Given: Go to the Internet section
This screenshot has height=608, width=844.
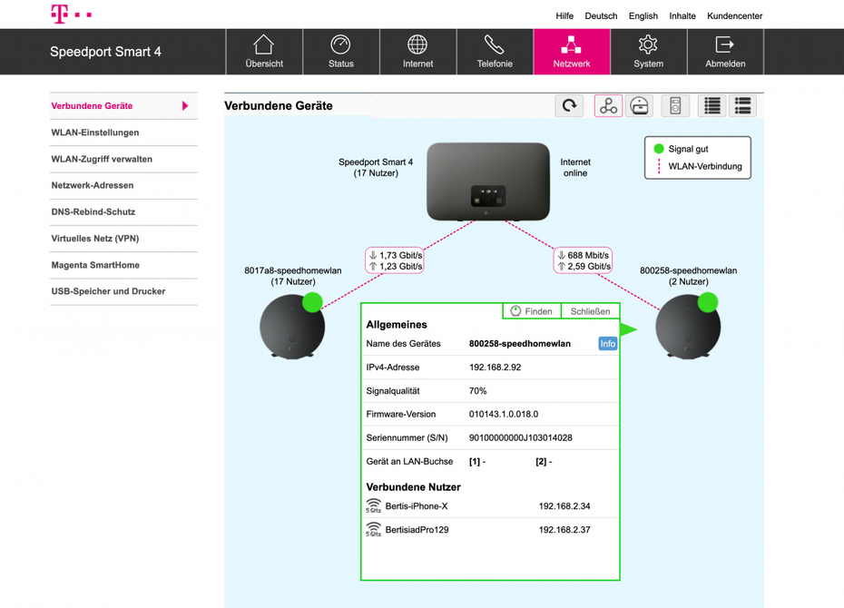Looking at the screenshot, I should coord(417,52).
